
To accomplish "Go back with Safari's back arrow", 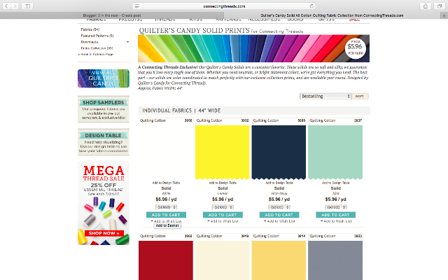I will (6, 6).
